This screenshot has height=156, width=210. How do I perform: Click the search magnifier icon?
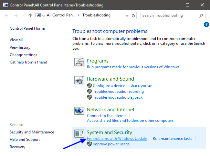(x=201, y=15)
